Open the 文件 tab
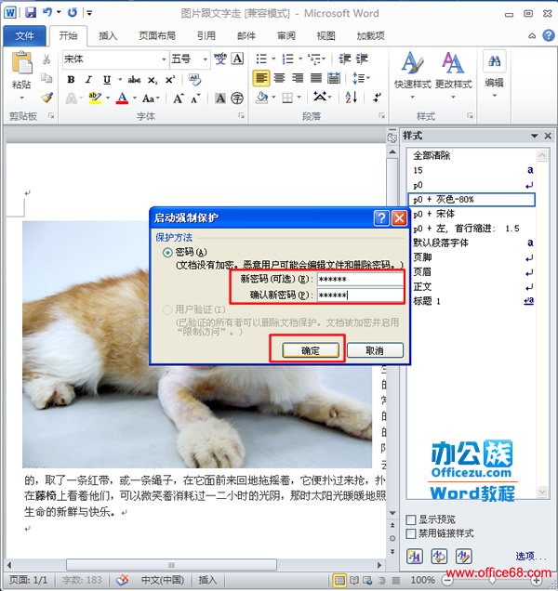This screenshot has width=558, height=591. click(24, 36)
